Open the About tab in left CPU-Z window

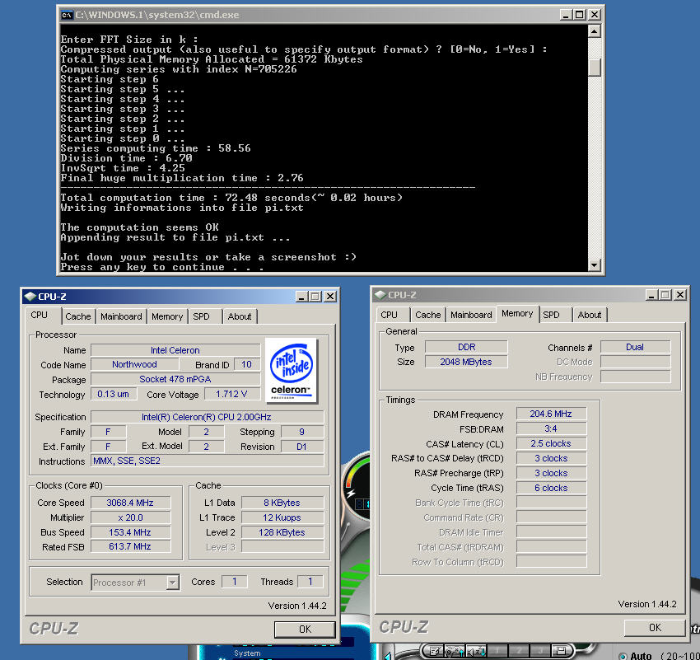tap(240, 316)
